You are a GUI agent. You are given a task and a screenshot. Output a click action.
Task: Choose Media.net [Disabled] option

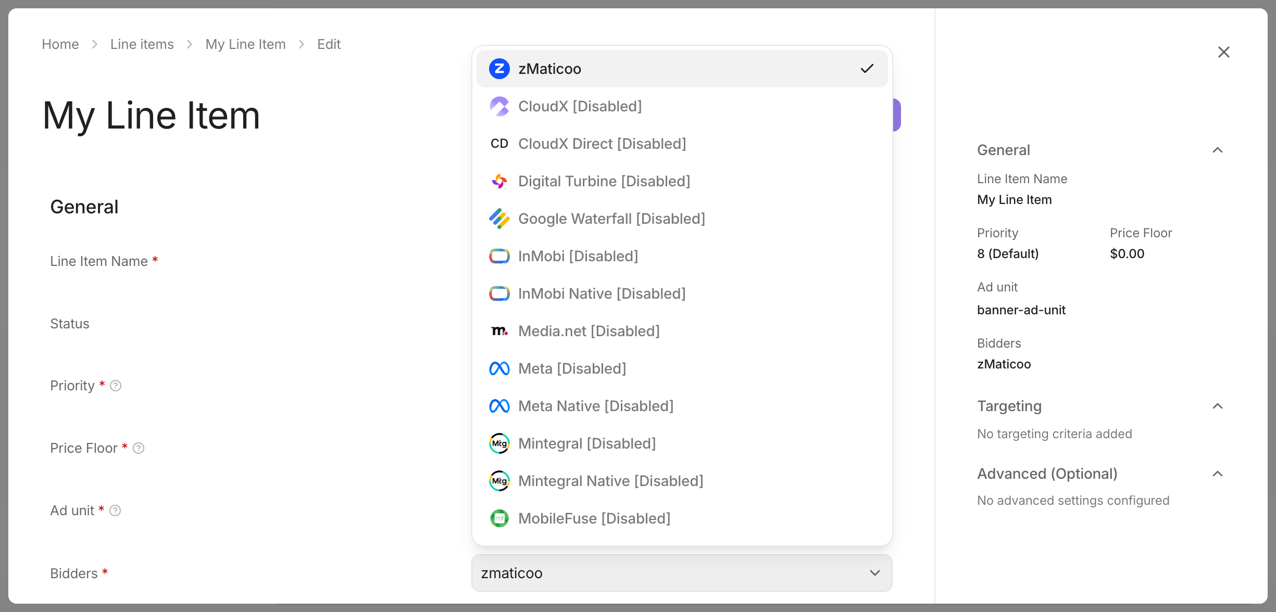point(682,331)
